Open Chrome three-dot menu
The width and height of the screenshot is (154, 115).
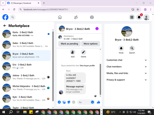point(151,10)
